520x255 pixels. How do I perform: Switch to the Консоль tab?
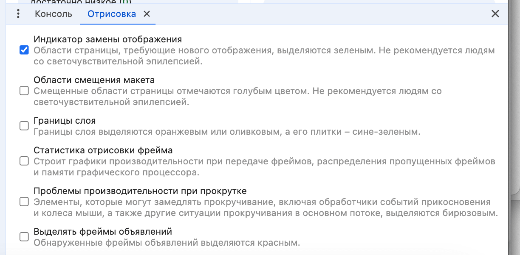point(53,14)
